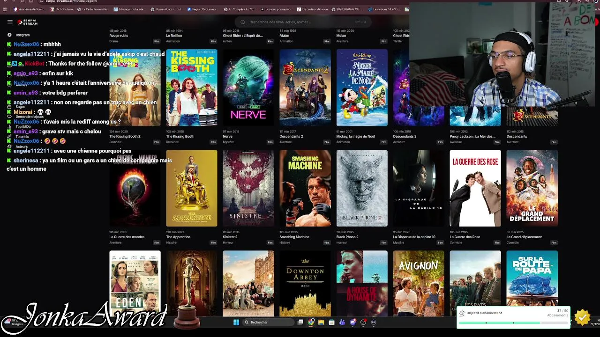Open Microsoft Store from the taskbar
600x337 pixels.
[x=331, y=322]
